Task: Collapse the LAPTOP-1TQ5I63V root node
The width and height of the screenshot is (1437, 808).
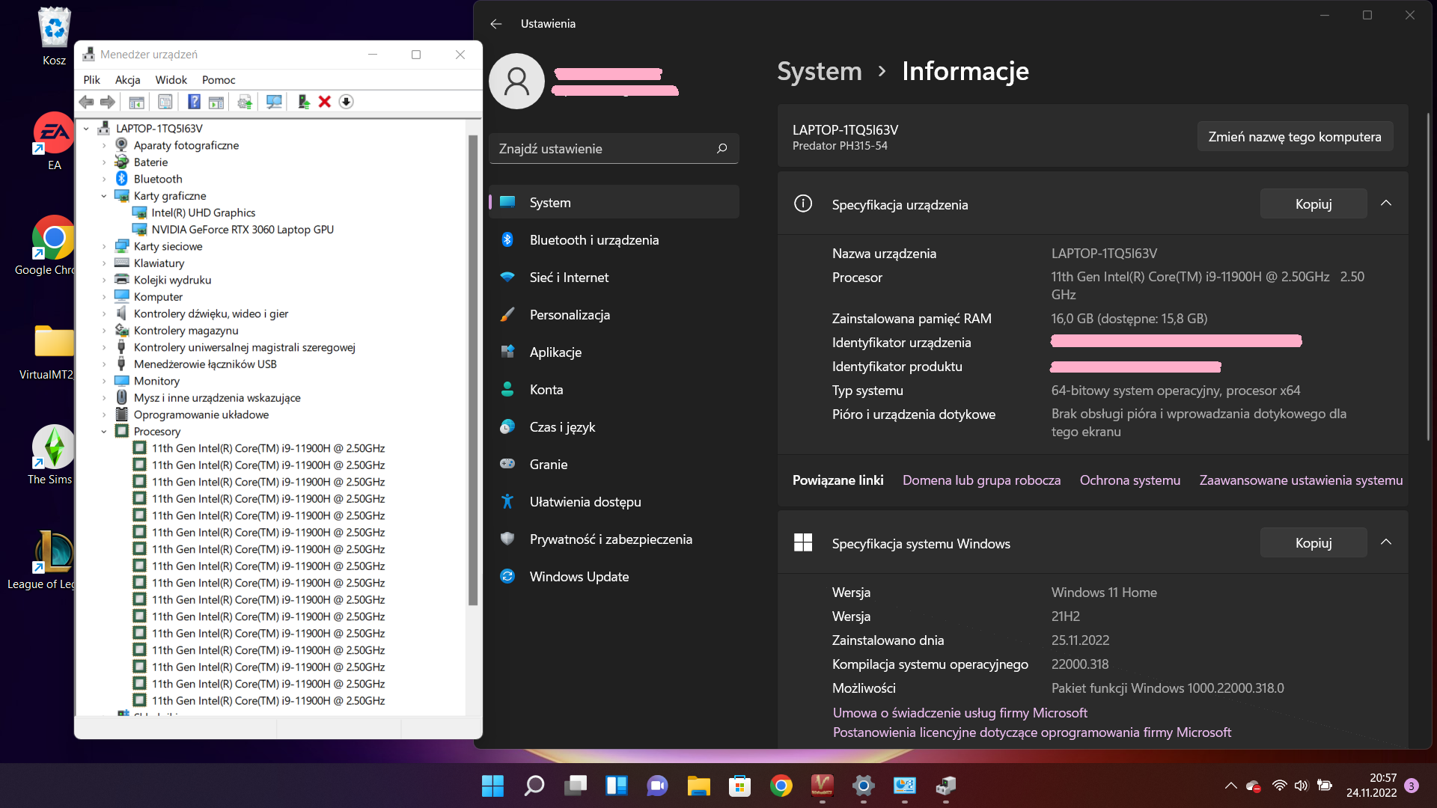Action: 86,129
